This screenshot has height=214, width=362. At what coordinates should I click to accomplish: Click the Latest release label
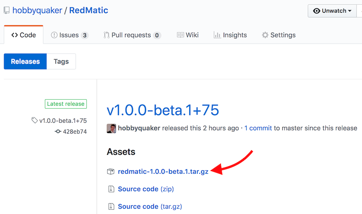66,104
